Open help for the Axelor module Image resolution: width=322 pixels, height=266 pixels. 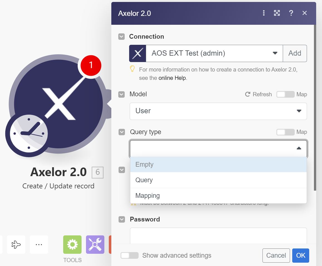tap(291, 13)
